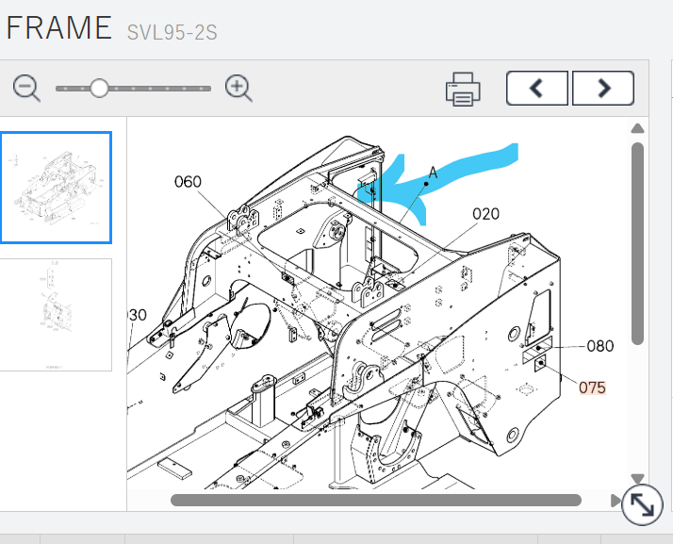Click the partially visible 30 part label
The height and width of the screenshot is (544, 673).
tap(138, 315)
